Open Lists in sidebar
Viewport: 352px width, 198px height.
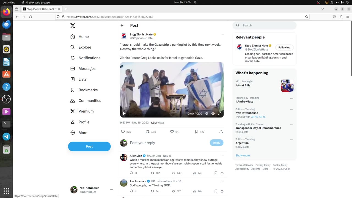coord(78,79)
